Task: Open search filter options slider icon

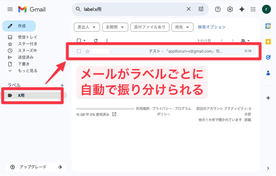Action: coord(201,9)
